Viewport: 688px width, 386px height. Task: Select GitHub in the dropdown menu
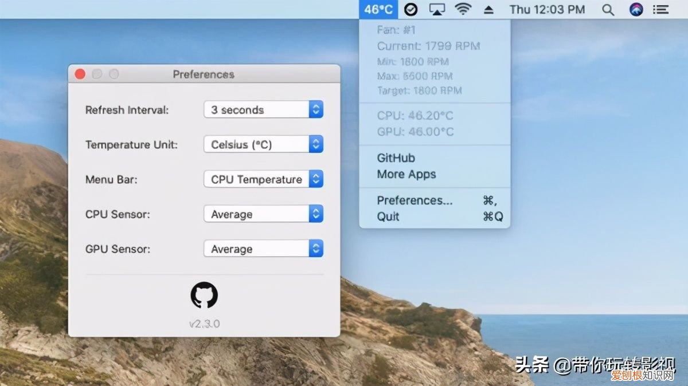[x=396, y=158]
